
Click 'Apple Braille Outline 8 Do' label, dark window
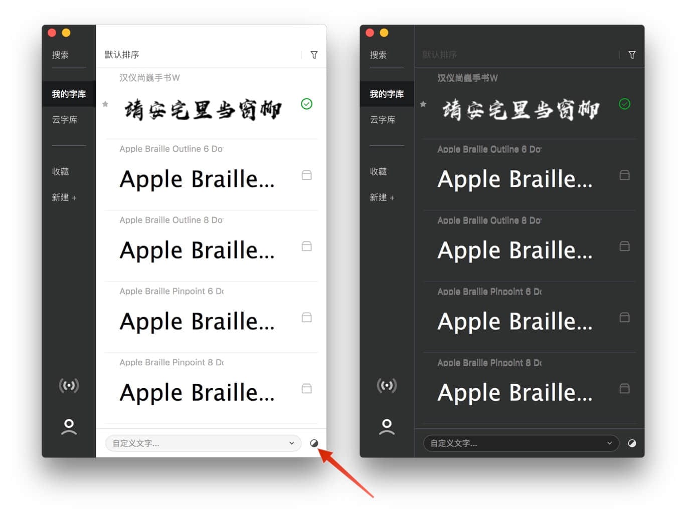pos(489,220)
